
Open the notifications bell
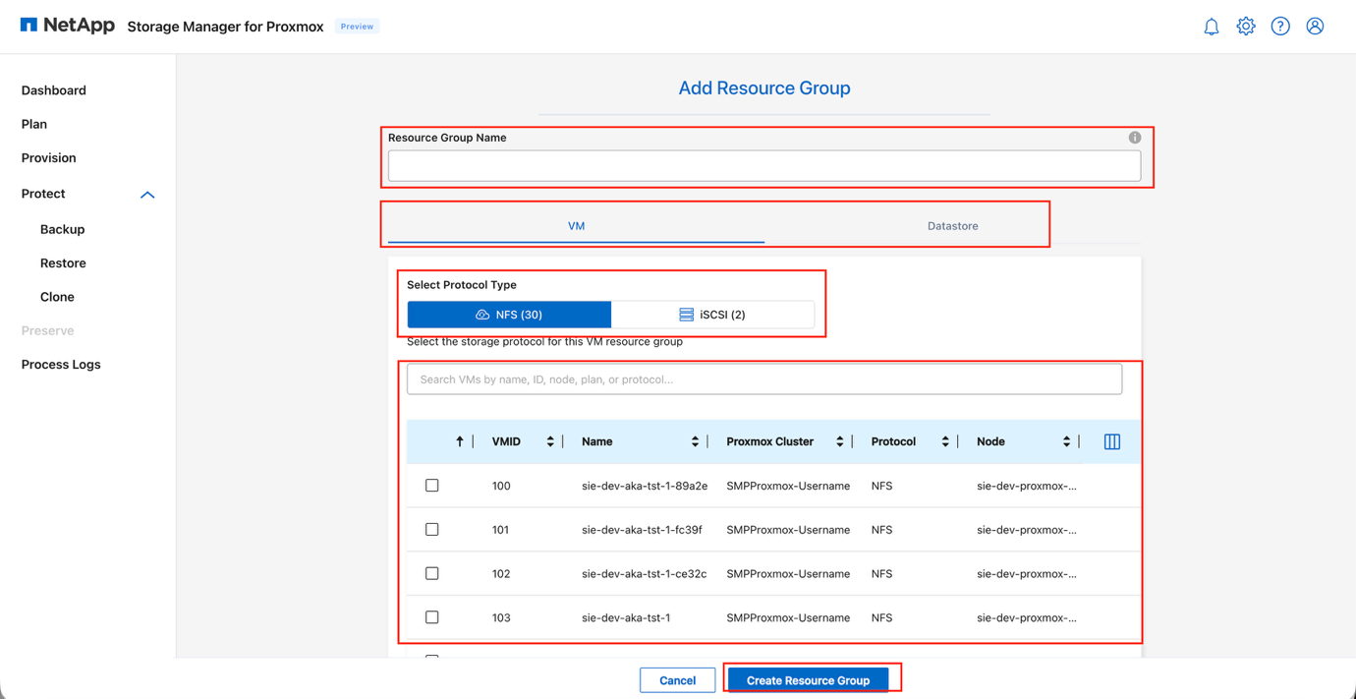coord(1212,26)
